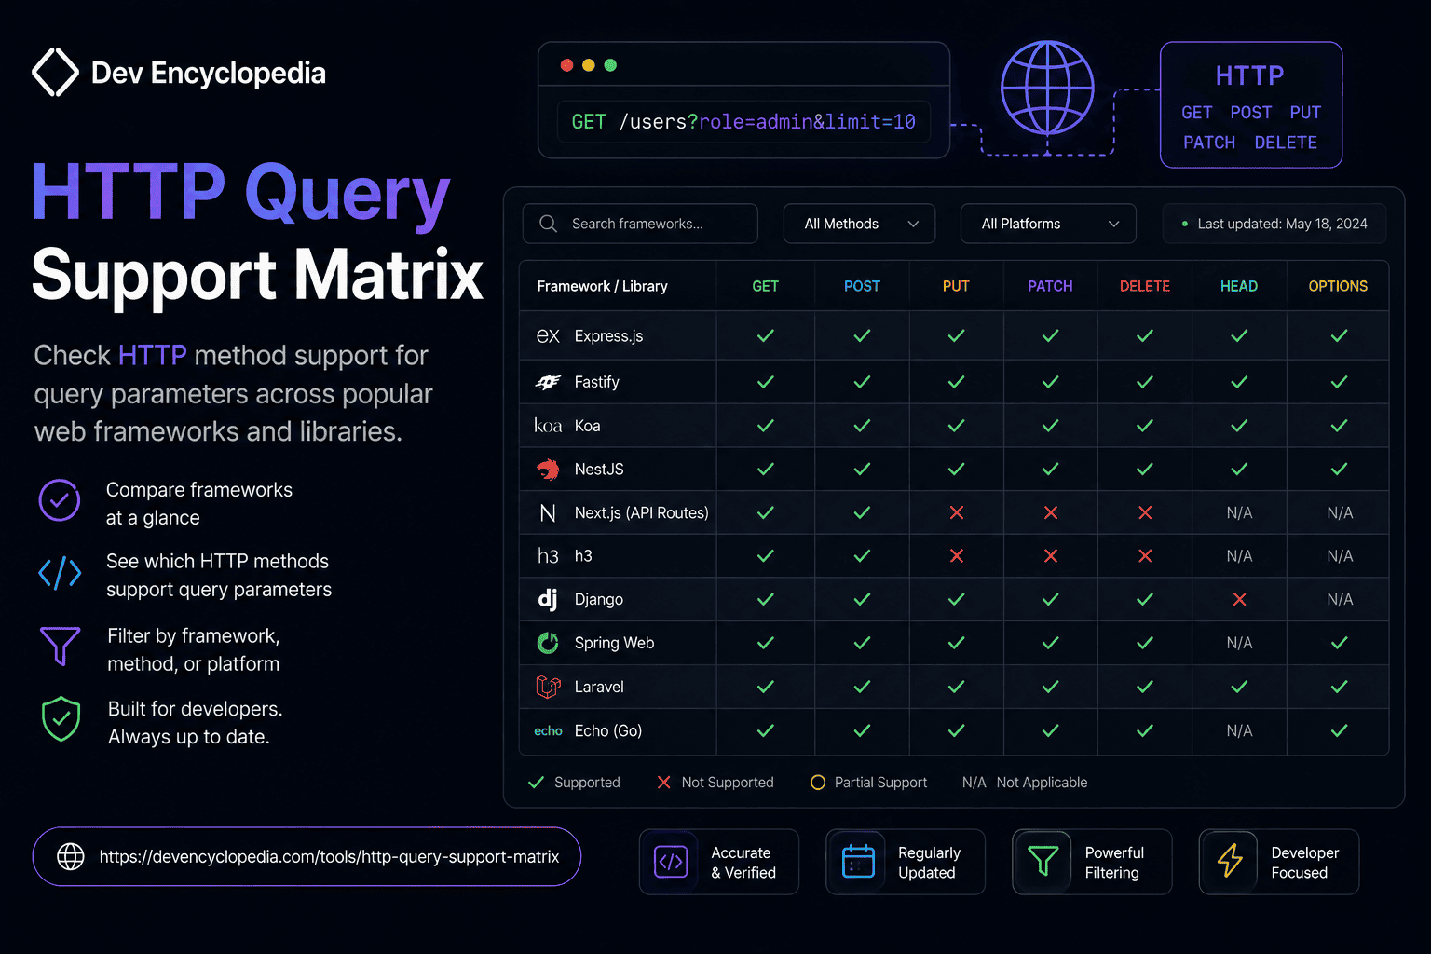Click the h3 DELETE red cross
The height and width of the screenshot is (954, 1431).
[1145, 556]
